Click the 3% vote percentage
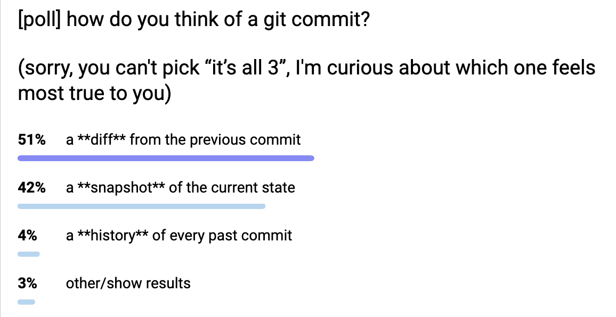 coord(27,283)
